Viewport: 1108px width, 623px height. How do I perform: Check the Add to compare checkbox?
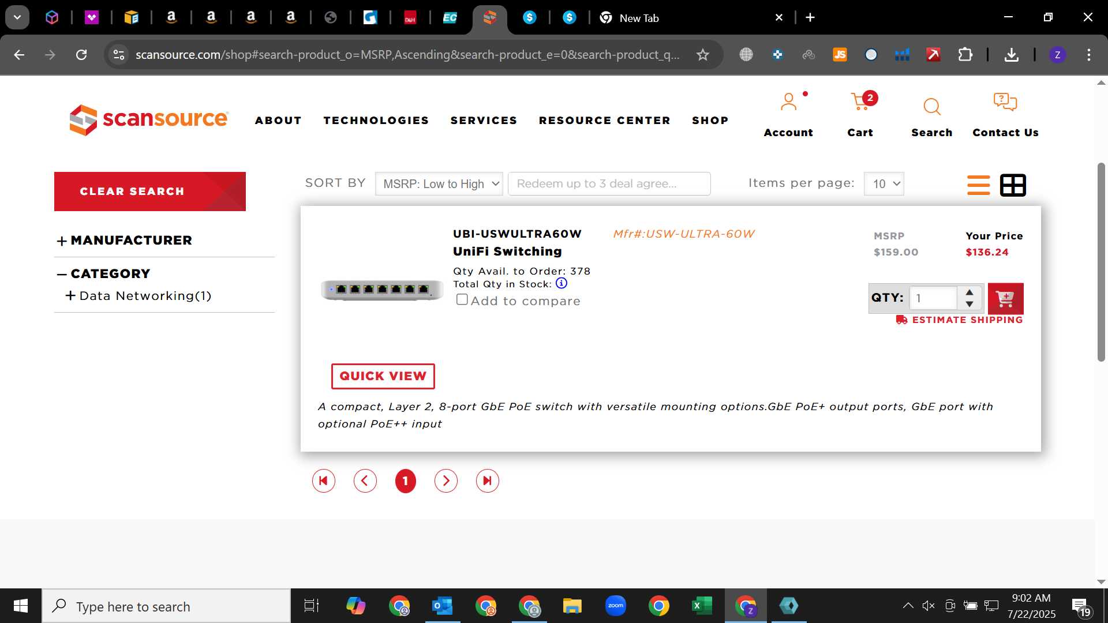462,299
